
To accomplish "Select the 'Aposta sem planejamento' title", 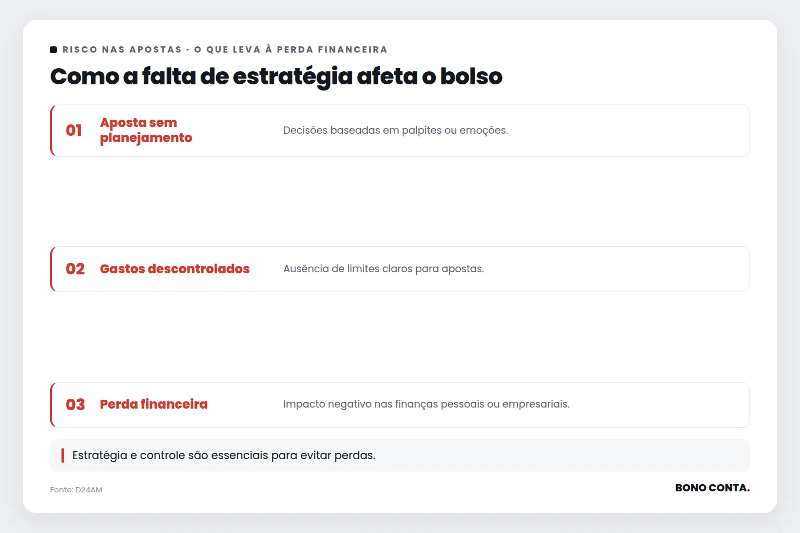I will [146, 130].
